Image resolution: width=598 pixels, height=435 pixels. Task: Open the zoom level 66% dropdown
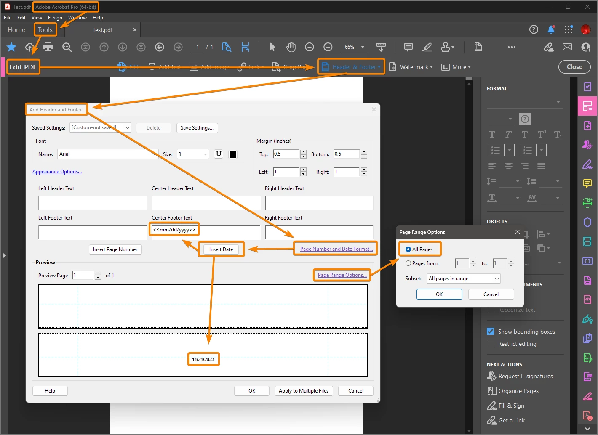pos(363,47)
